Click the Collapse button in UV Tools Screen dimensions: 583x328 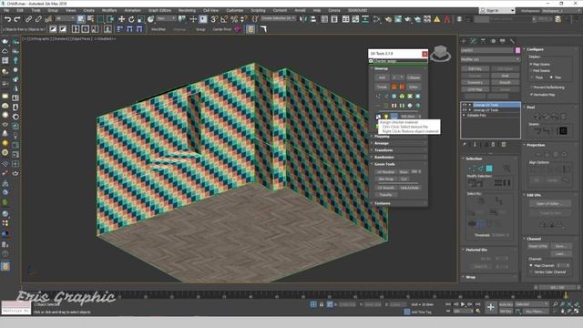(x=414, y=77)
